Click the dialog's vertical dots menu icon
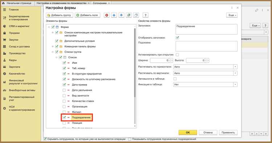The height and width of the screenshot is (143, 272). tap(232, 8)
